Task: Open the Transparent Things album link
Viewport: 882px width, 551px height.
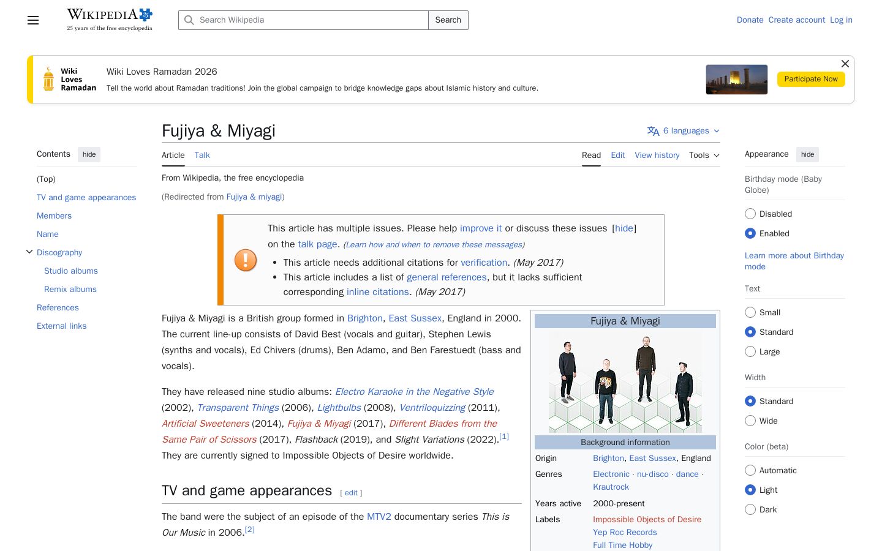Action: [x=238, y=408]
